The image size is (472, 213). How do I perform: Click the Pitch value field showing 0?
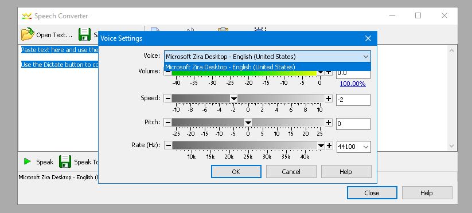353,124
